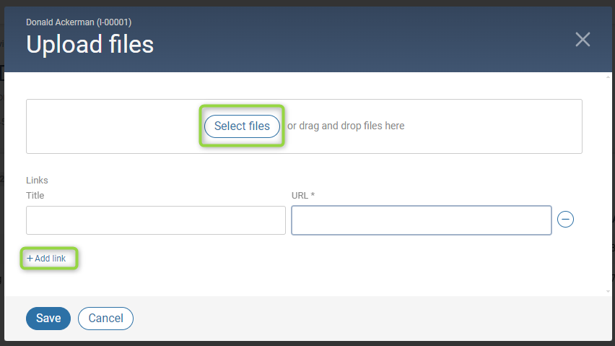Click the URL * required label
Viewport: 615px width, 346px height.
[302, 195]
